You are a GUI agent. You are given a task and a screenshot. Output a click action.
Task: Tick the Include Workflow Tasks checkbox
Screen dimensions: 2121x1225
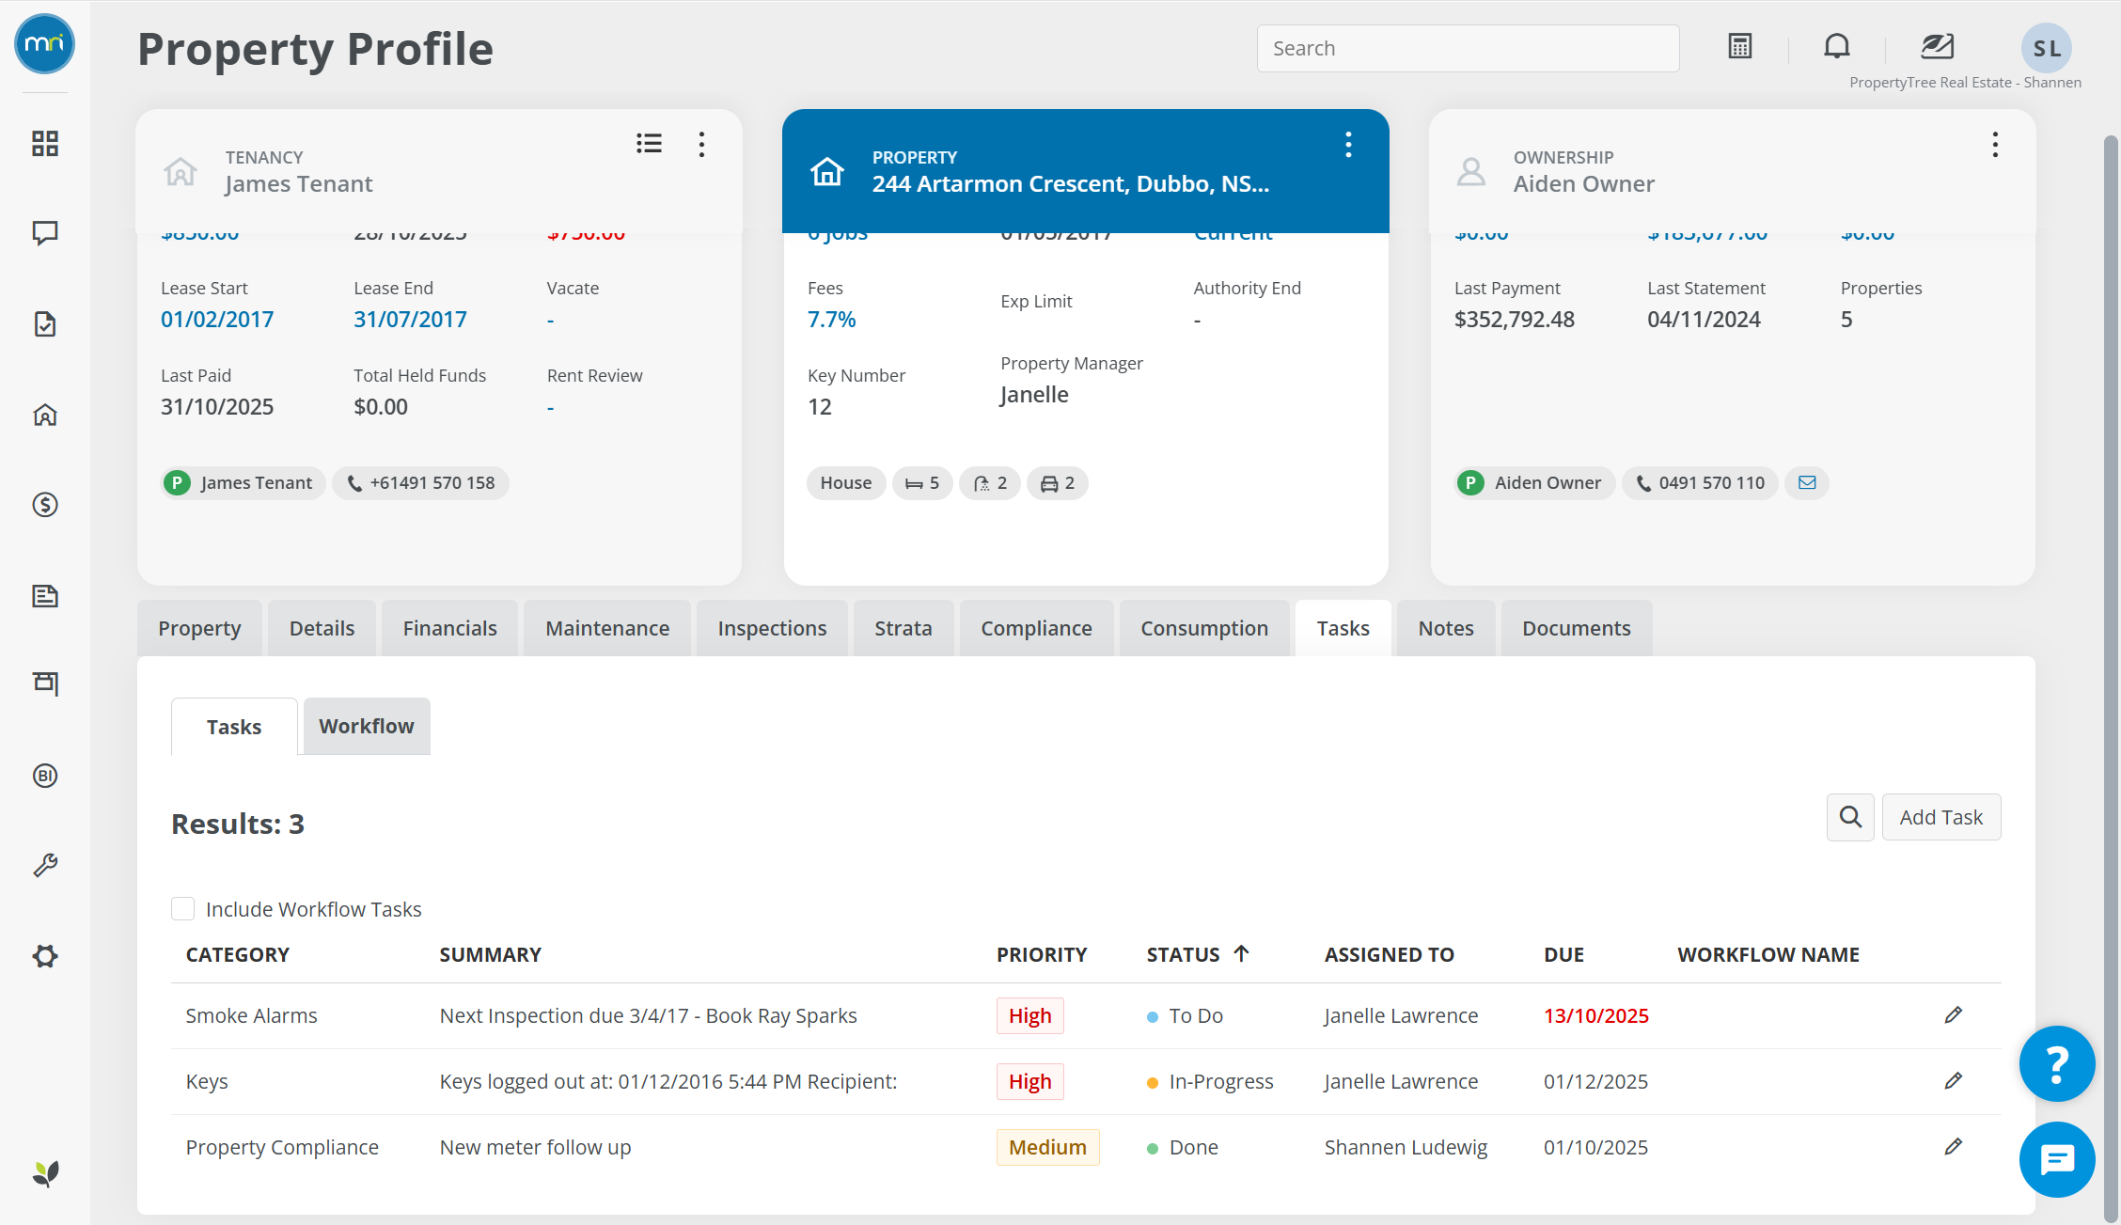click(182, 909)
